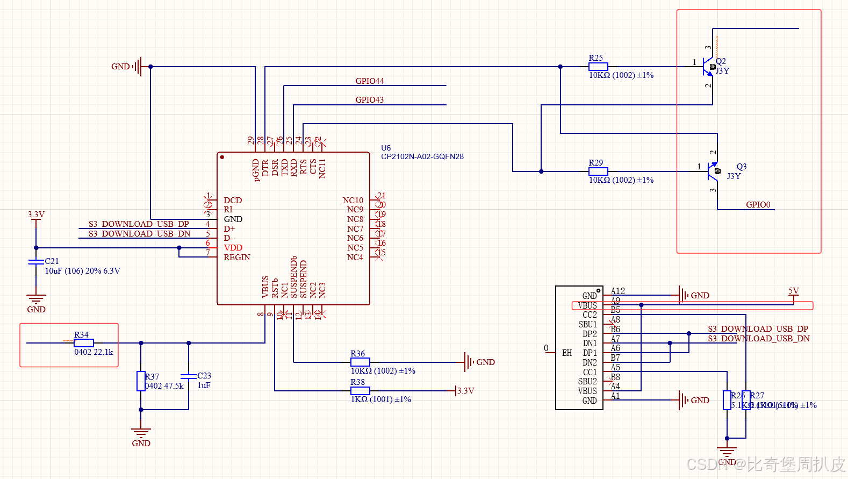Click the S3_DOWNLOAD_USB_DP label beside the USB connector

(x=758, y=328)
